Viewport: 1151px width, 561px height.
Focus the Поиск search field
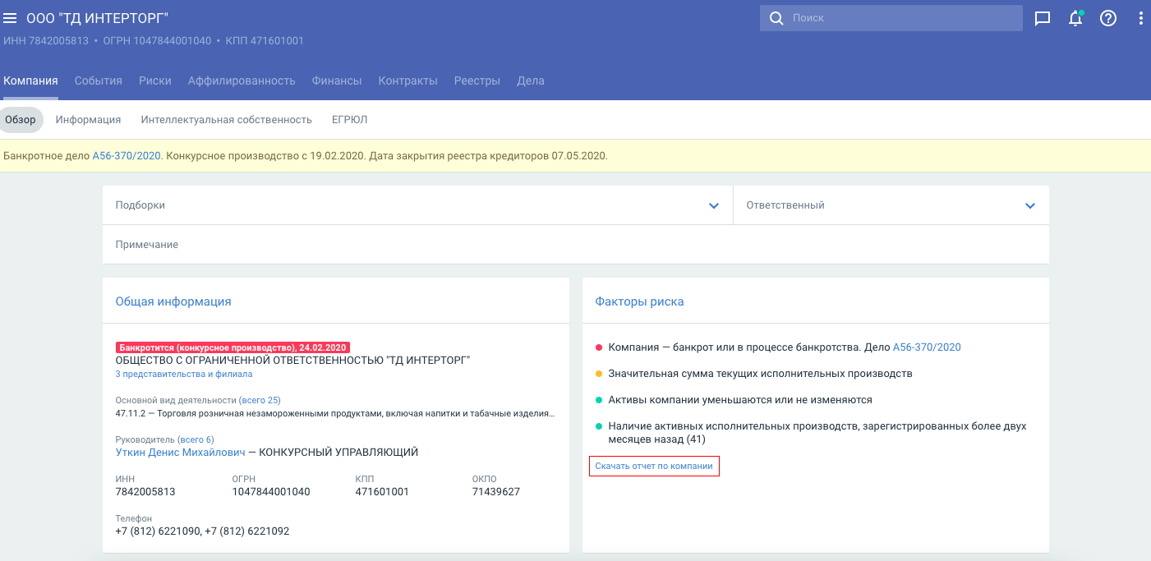[891, 18]
